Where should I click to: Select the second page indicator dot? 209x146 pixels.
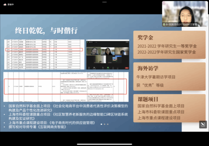104,124
